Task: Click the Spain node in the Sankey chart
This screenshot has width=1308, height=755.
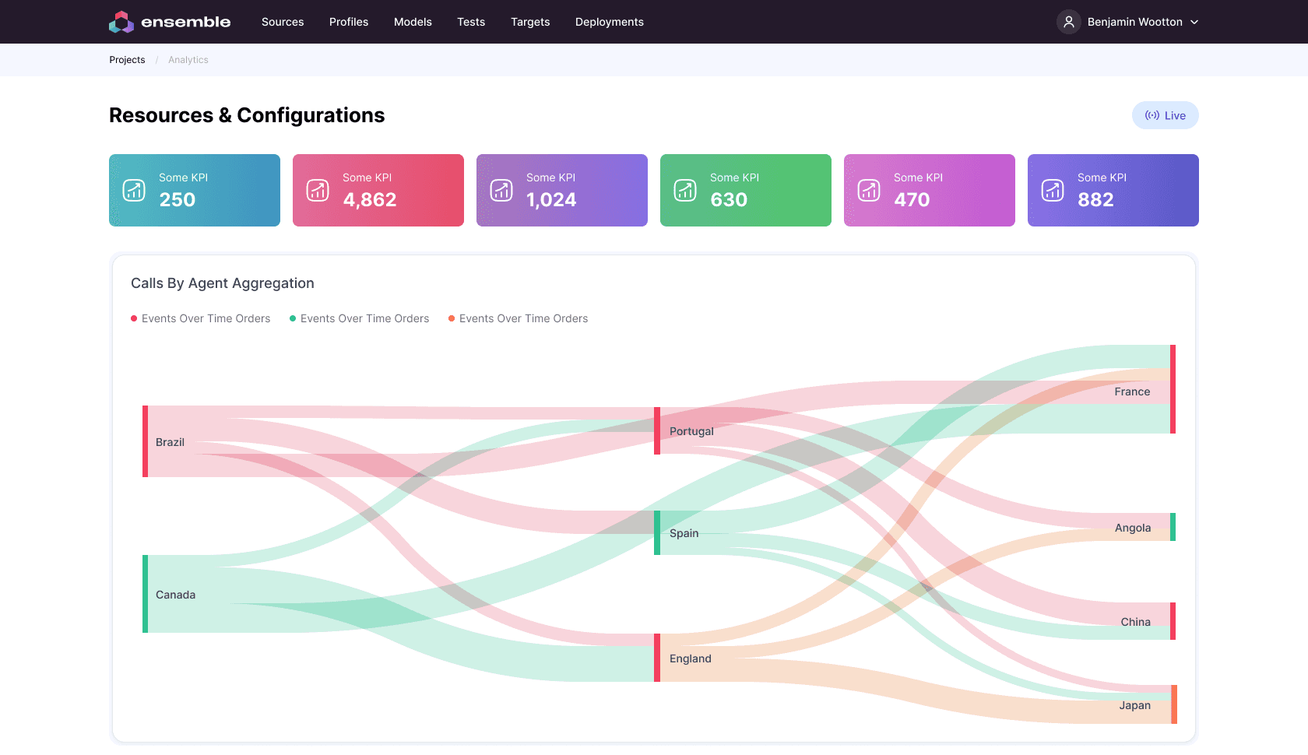Action: point(657,532)
